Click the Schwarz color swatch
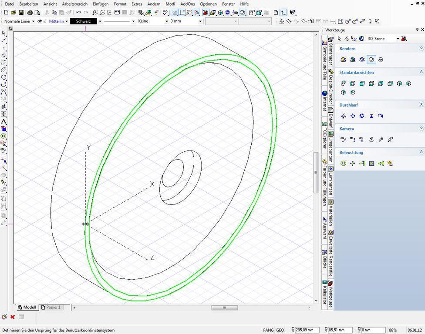Viewport: 425px width, 334px height. (x=84, y=21)
